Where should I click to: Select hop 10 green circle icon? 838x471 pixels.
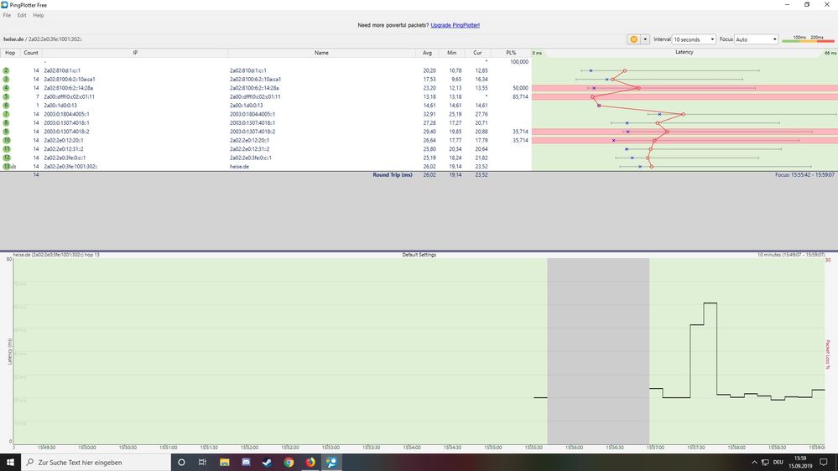pyautogui.click(x=7, y=140)
